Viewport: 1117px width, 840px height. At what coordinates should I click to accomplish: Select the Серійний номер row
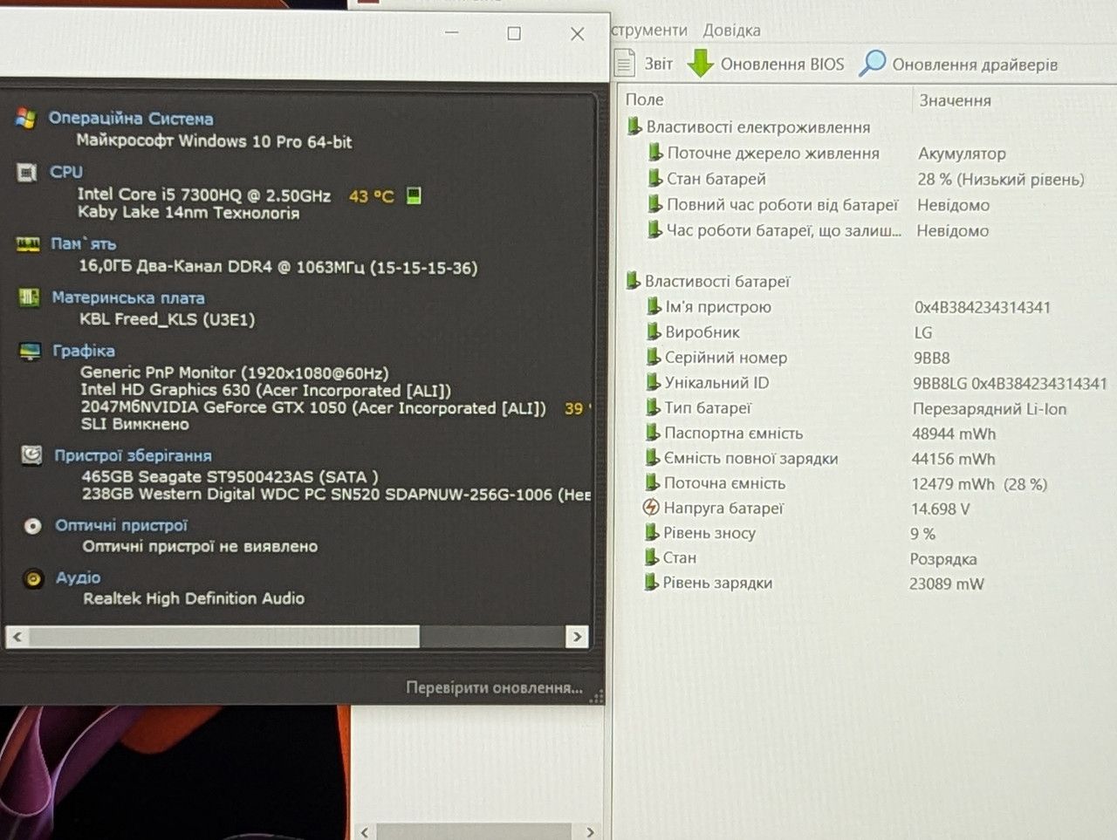point(716,358)
